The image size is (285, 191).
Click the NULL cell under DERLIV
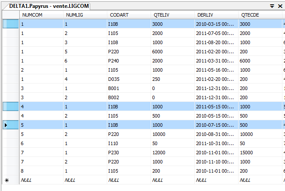pos(216,180)
